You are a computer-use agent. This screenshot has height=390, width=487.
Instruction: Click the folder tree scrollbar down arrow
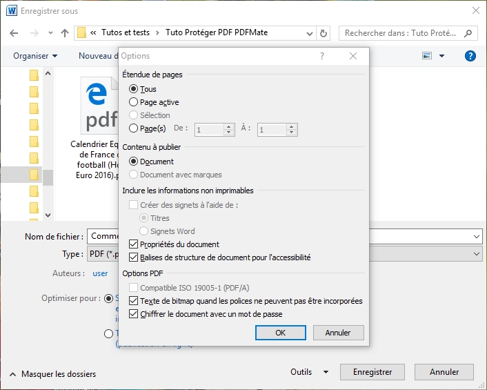tap(48, 215)
